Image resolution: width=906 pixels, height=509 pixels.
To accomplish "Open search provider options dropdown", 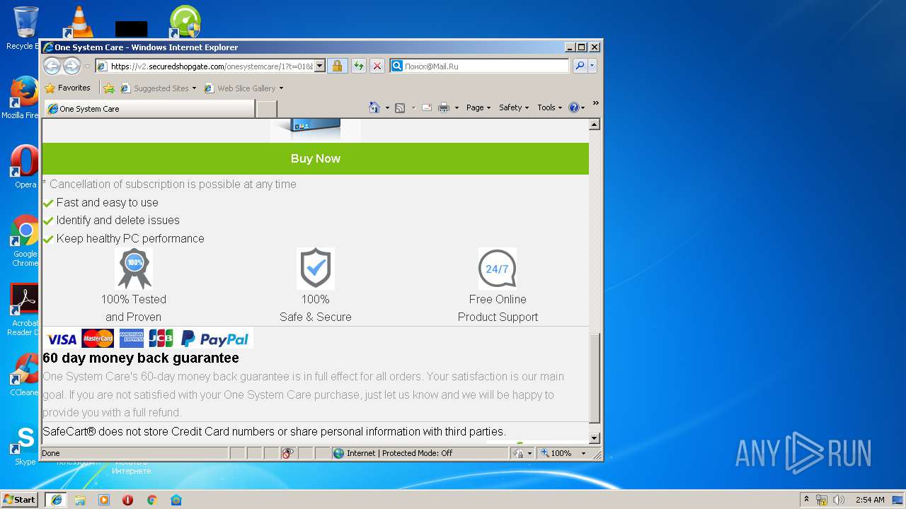I will 592,66.
